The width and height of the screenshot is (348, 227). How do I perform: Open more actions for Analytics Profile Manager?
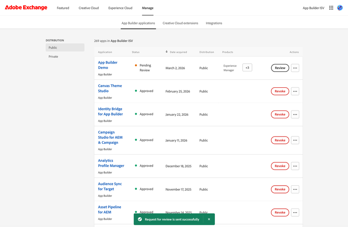pos(295,166)
